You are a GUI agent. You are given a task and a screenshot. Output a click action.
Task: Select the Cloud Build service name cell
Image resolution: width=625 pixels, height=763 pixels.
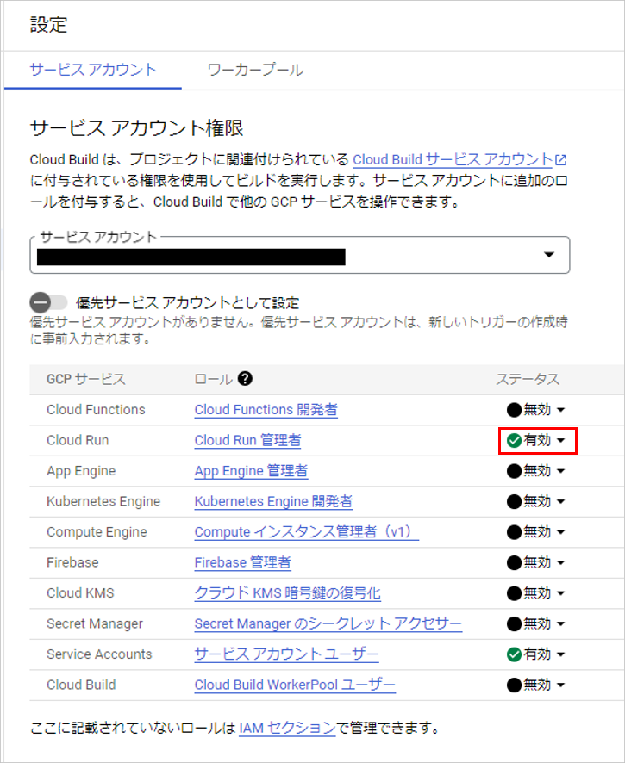tap(81, 685)
